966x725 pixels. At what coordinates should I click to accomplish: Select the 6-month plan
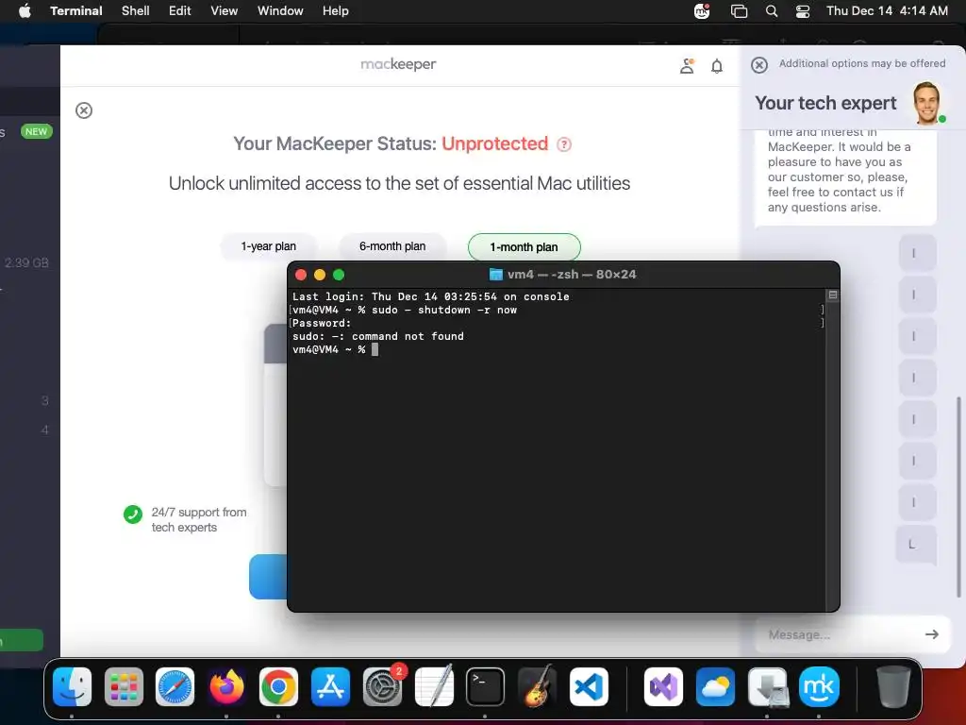point(392,246)
